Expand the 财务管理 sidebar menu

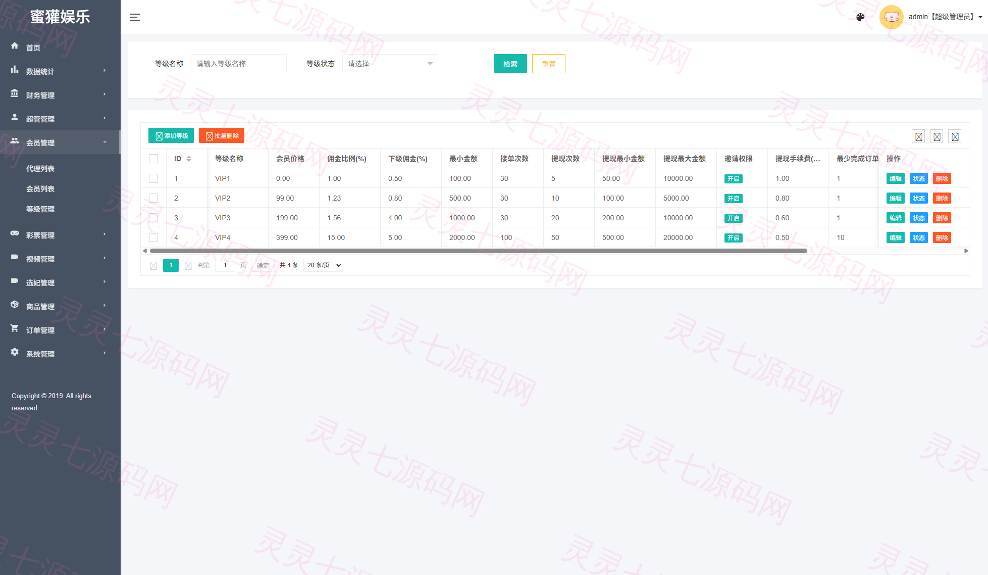click(x=60, y=95)
